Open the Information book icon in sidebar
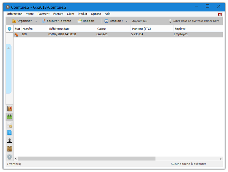Viewport: 228px width, 172px height. click(x=9, y=109)
